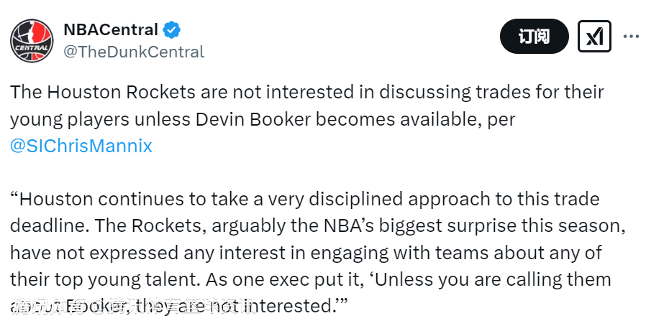The height and width of the screenshot is (326, 646).
Task: Click the 'their top young talent' text
Action: [113, 279]
